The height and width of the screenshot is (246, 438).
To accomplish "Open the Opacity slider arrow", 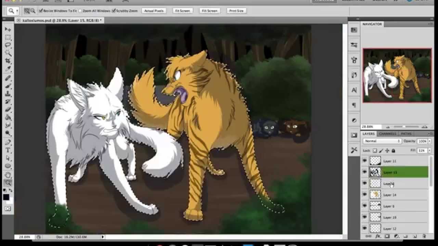I will pyautogui.click(x=429, y=141).
